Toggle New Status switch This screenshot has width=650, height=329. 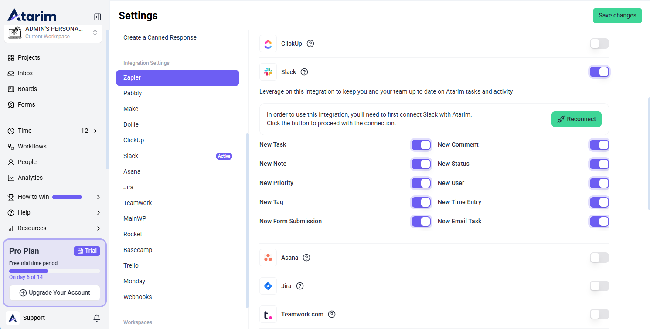pyautogui.click(x=599, y=164)
